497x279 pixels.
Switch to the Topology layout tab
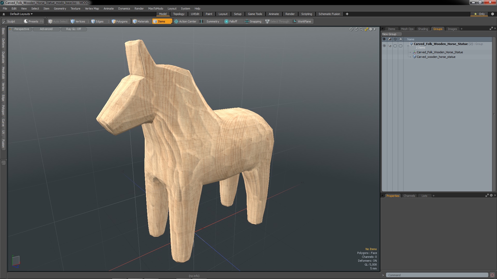pos(179,14)
